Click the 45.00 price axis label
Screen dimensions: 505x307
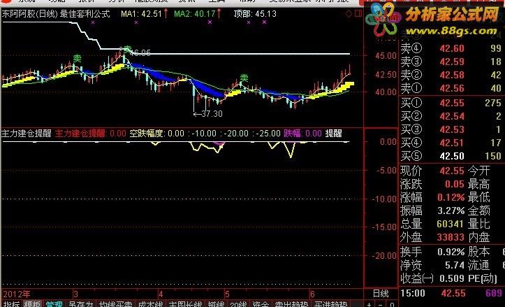(x=386, y=55)
